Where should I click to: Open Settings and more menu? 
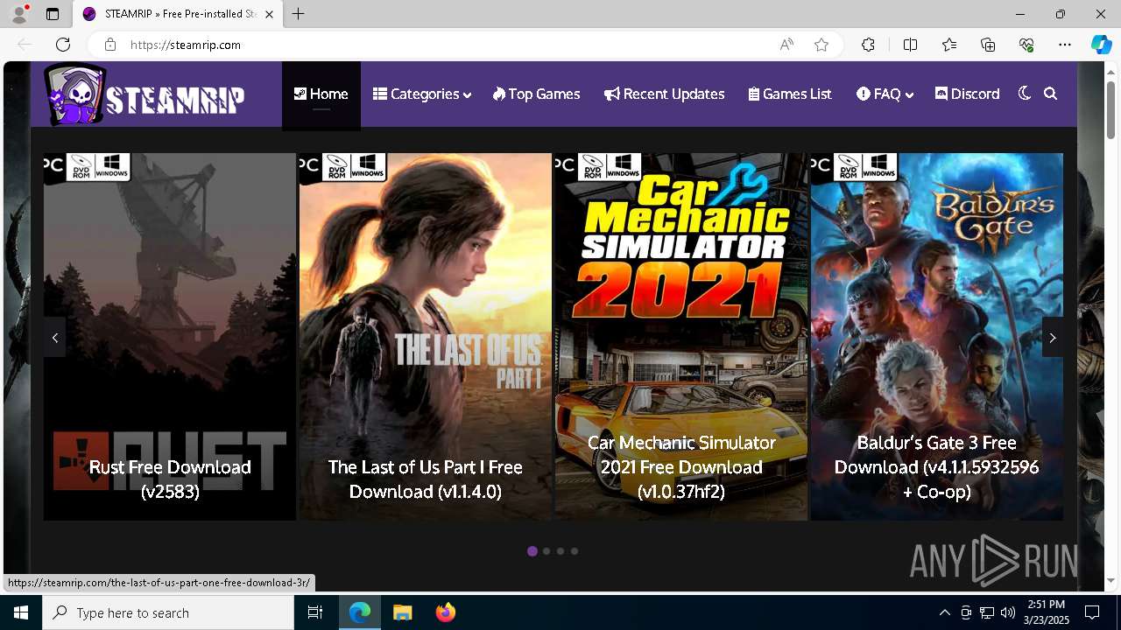point(1065,45)
